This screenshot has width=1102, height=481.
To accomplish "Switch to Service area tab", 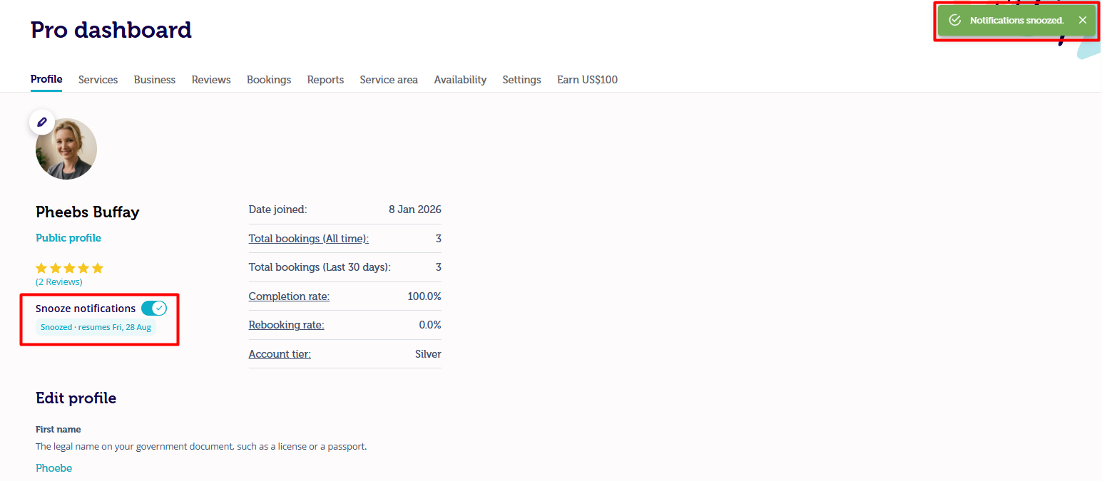I will [x=389, y=80].
